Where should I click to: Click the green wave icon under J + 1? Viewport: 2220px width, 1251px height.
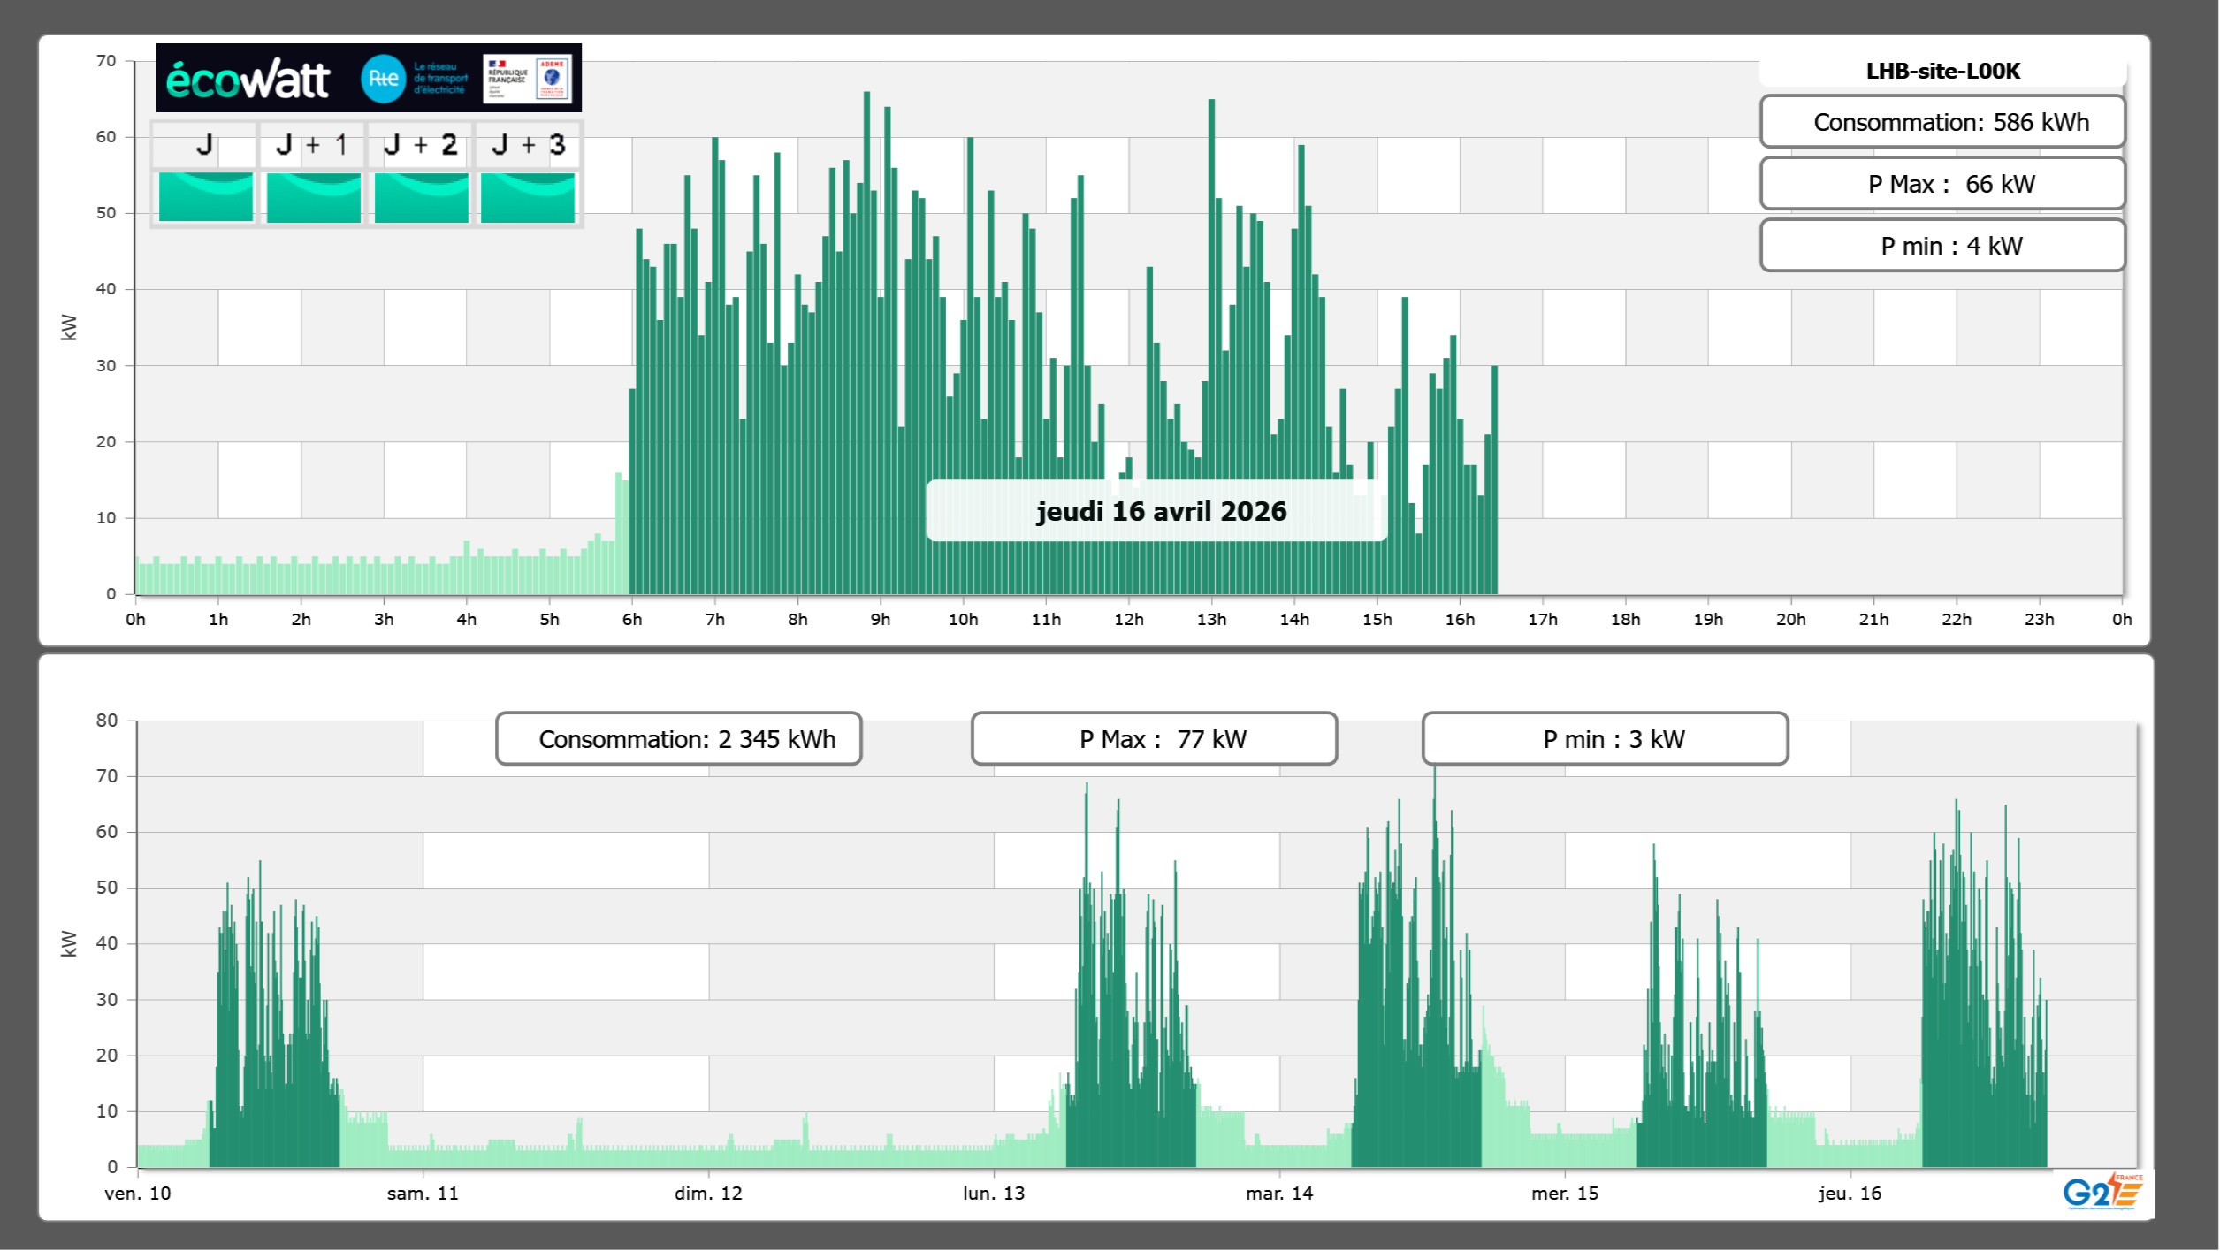point(313,197)
